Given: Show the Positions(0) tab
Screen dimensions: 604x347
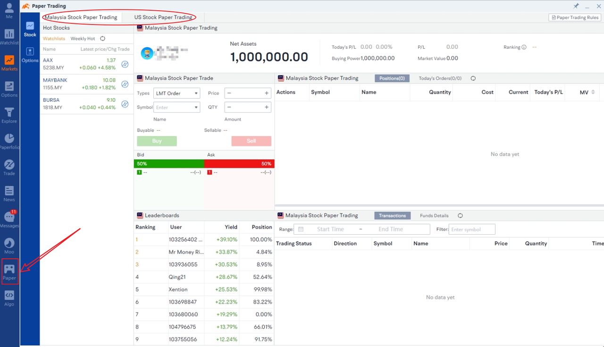Looking at the screenshot, I should pos(392,78).
